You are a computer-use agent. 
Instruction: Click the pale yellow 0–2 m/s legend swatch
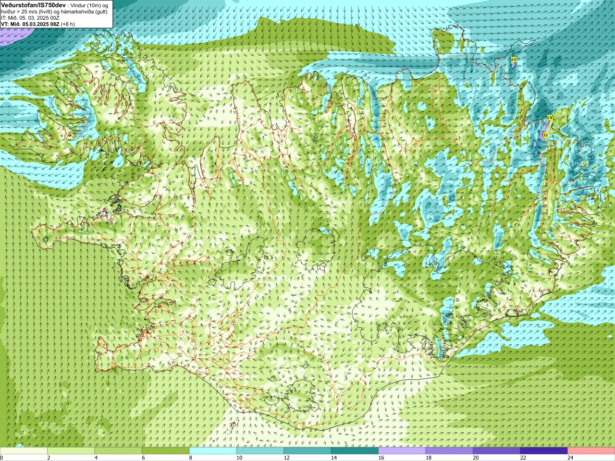(24, 451)
